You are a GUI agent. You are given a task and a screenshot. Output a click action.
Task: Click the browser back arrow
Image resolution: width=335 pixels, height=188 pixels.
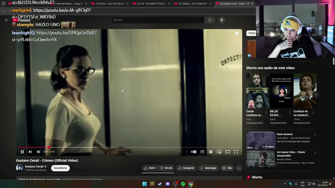pyautogui.click(x=4, y=11)
